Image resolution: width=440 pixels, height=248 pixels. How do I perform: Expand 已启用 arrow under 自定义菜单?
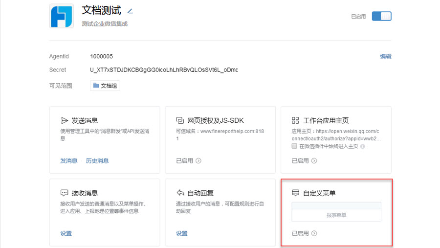click(314, 233)
